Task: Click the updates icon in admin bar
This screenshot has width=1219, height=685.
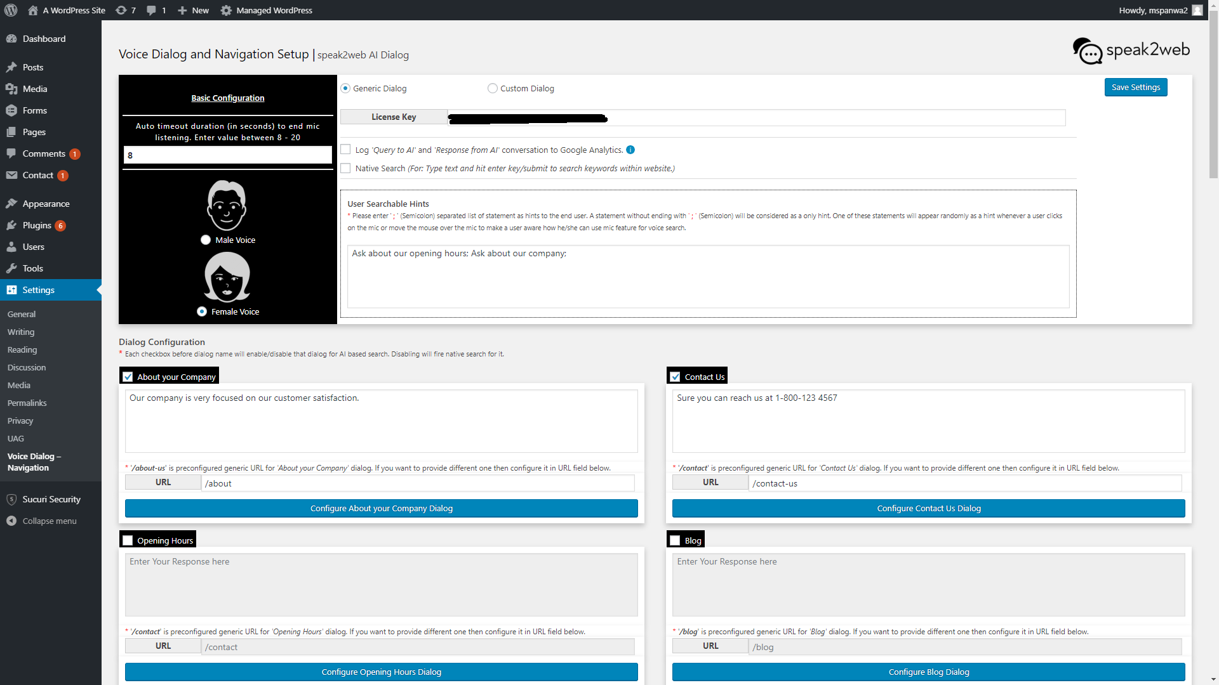Action: click(x=121, y=10)
